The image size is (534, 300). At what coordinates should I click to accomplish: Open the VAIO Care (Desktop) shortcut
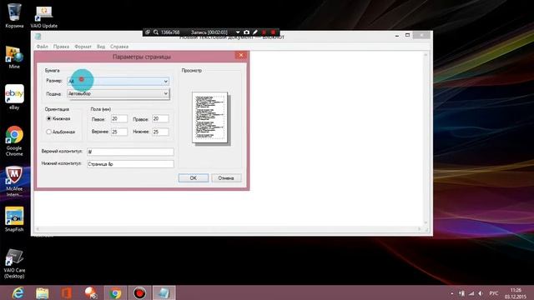point(14,263)
